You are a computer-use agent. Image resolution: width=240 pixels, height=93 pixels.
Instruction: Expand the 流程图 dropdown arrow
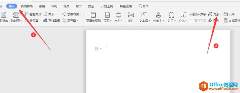click(78, 21)
